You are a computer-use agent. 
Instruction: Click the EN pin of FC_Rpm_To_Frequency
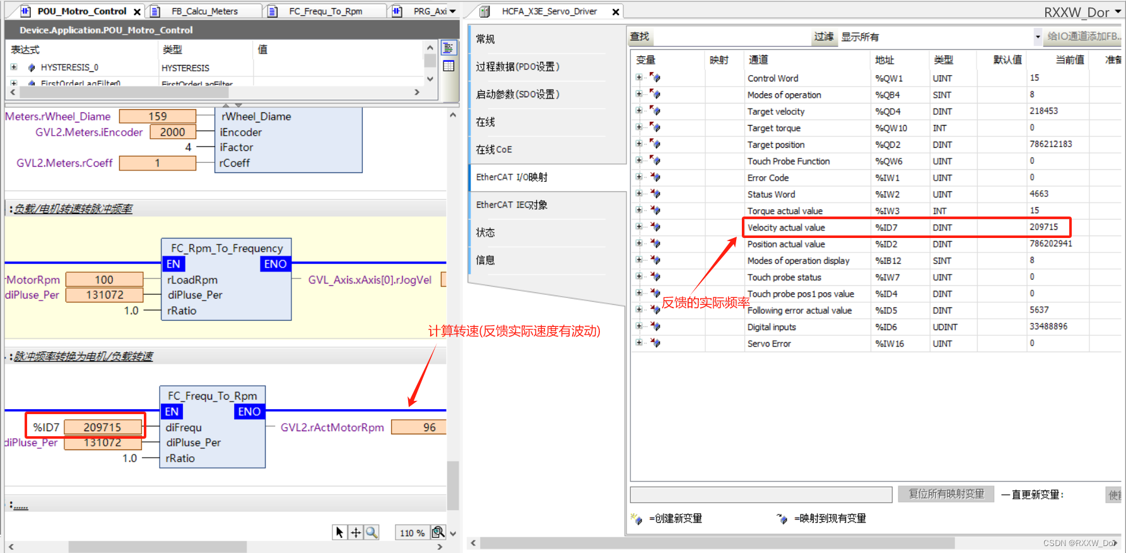pos(173,264)
